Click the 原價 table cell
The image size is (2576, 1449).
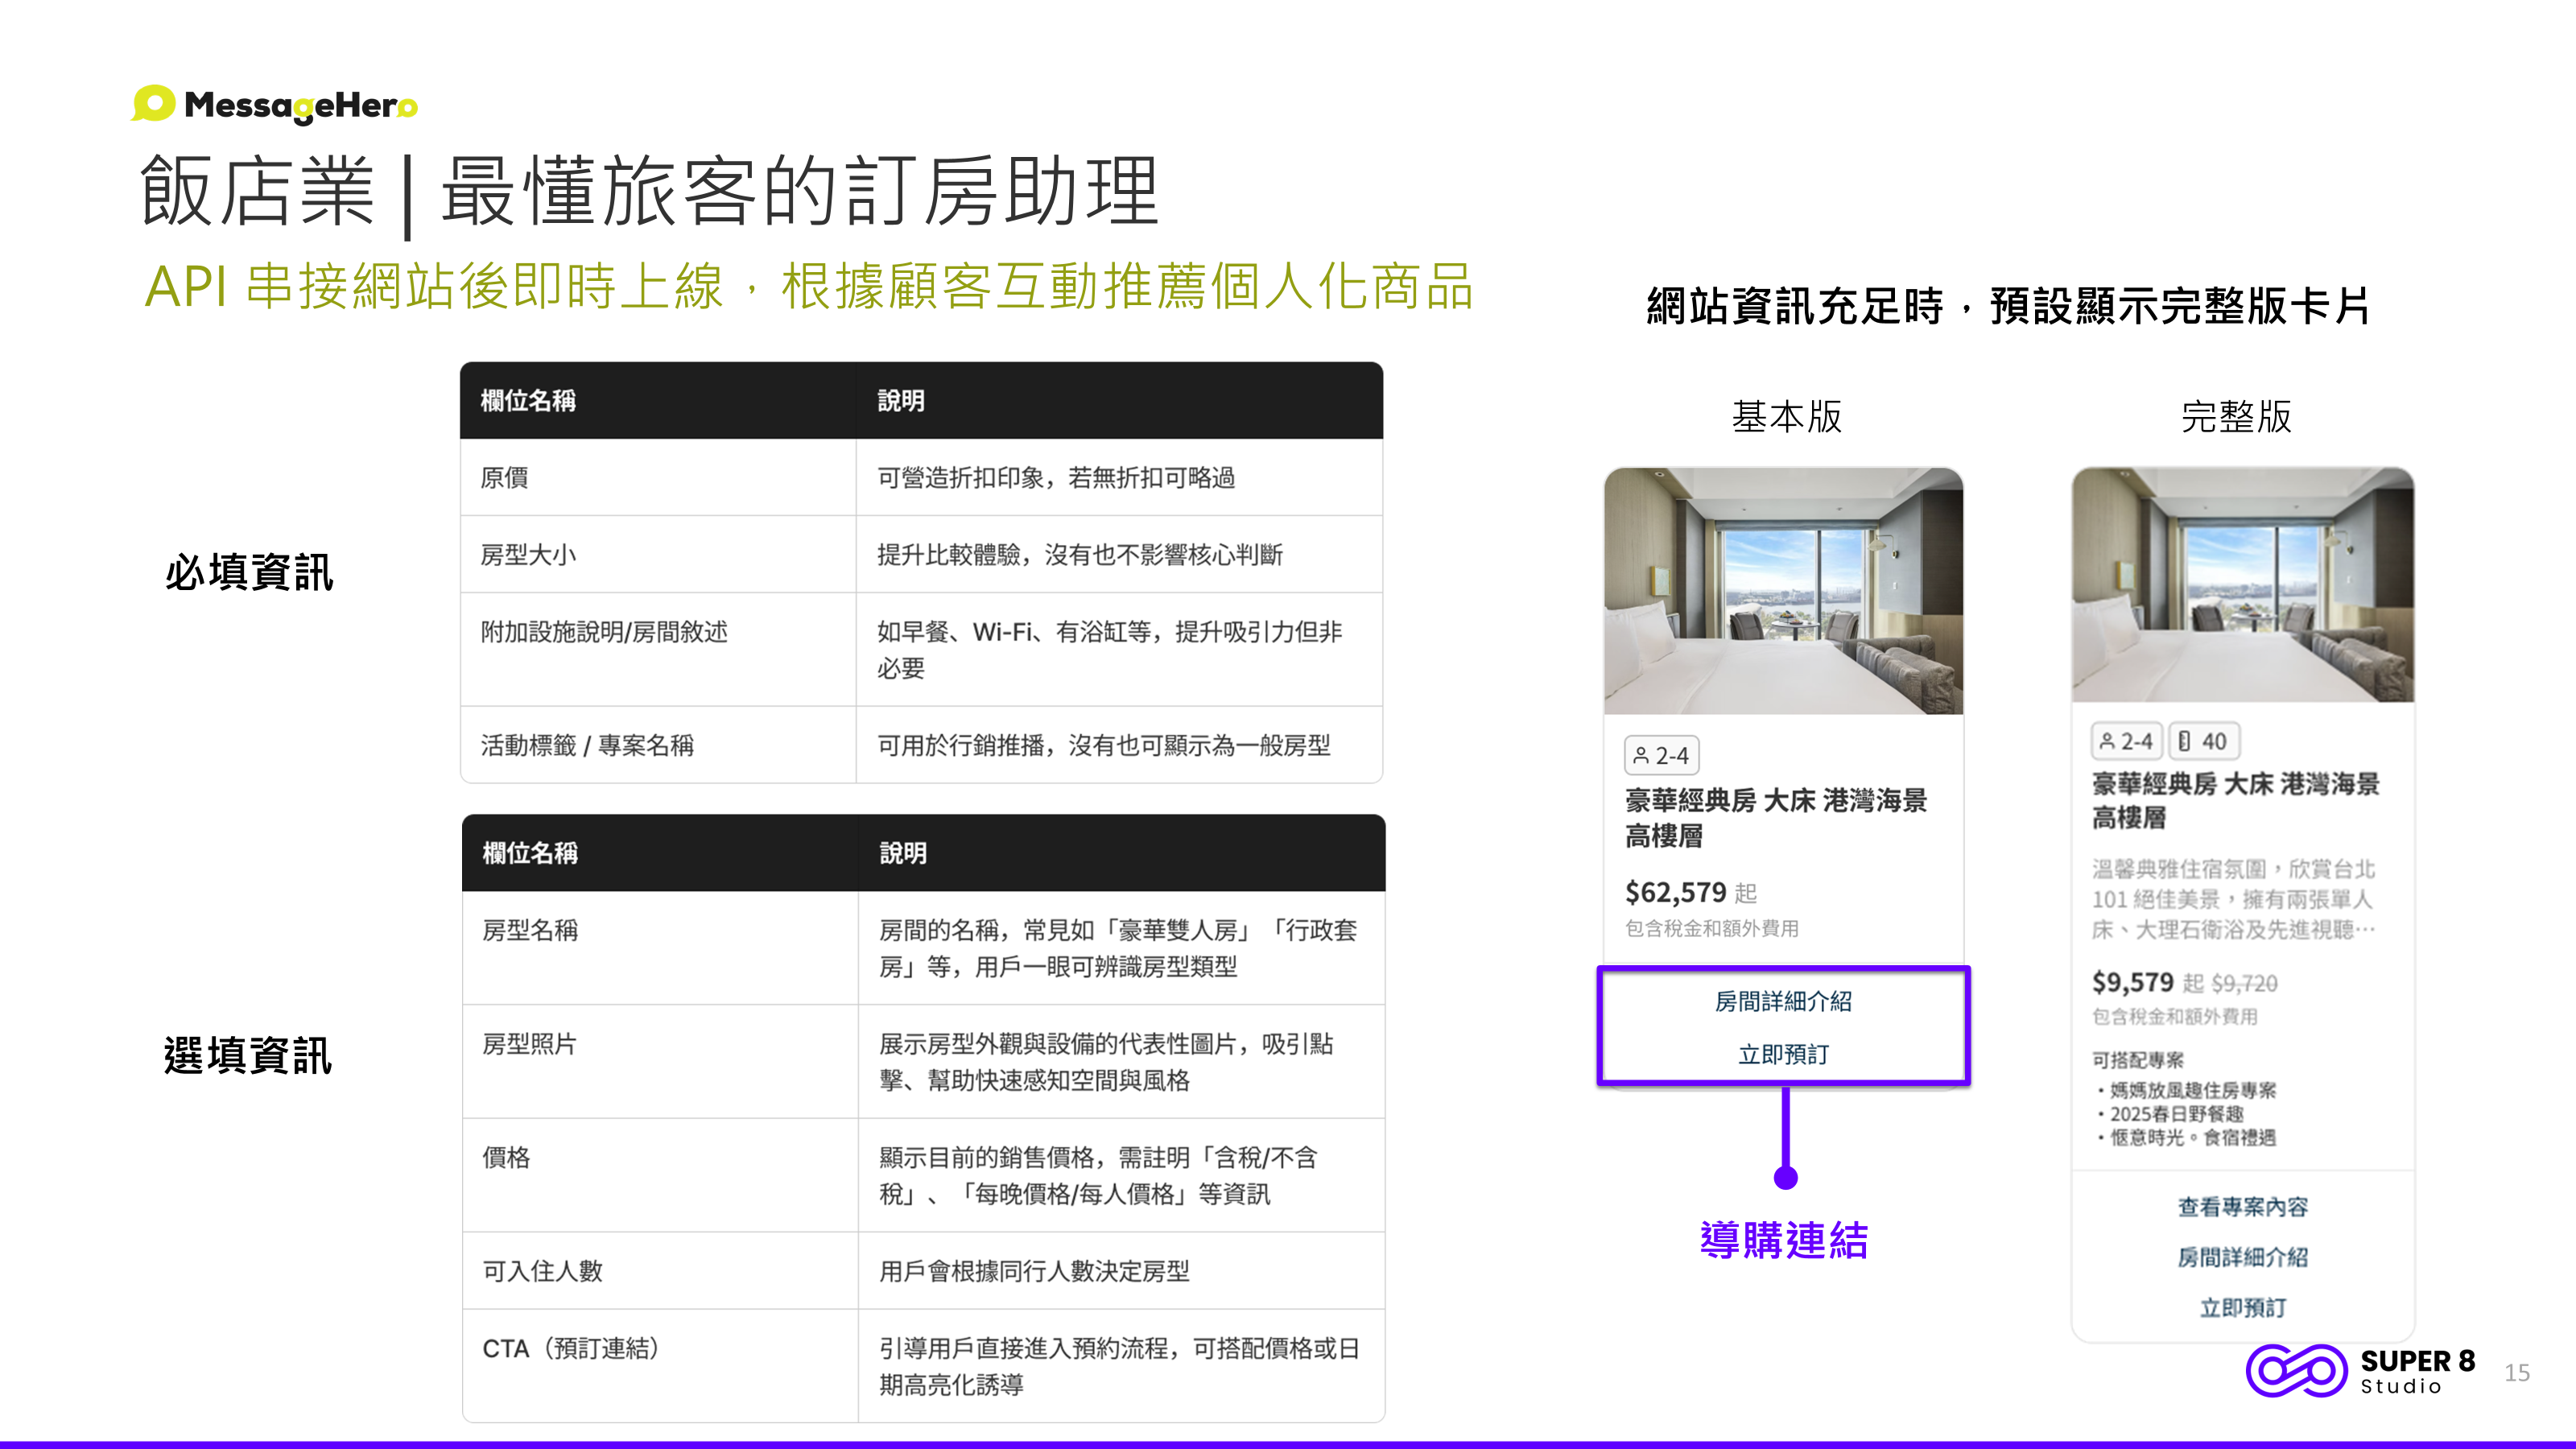tap(658, 477)
